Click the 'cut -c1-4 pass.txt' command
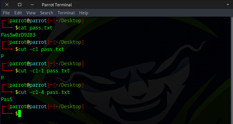Viewport: 233px width, 124px height. point(44,92)
